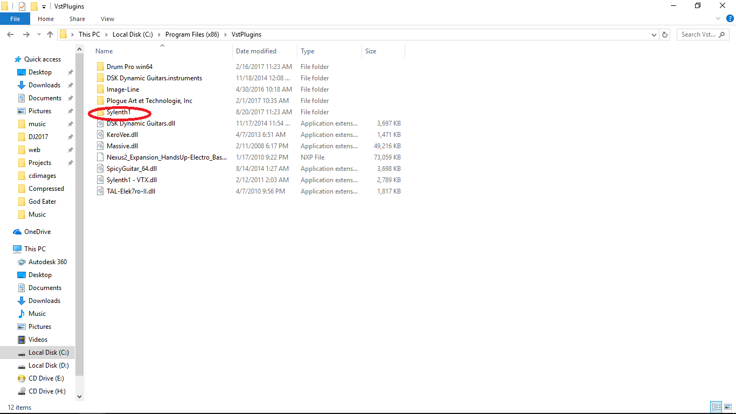Open OneDrive in navigation pane
Image resolution: width=736 pixels, height=414 pixels.
37,232
